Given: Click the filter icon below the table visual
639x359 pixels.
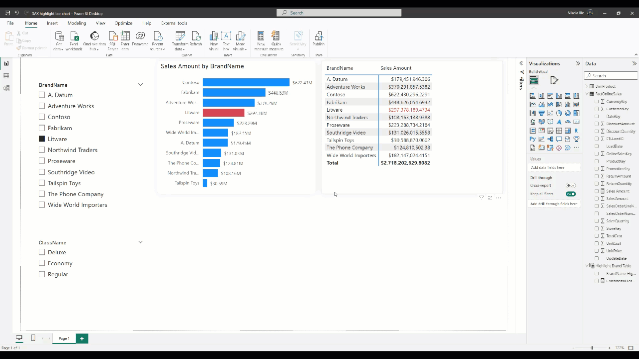Looking at the screenshot, I should pos(481,198).
